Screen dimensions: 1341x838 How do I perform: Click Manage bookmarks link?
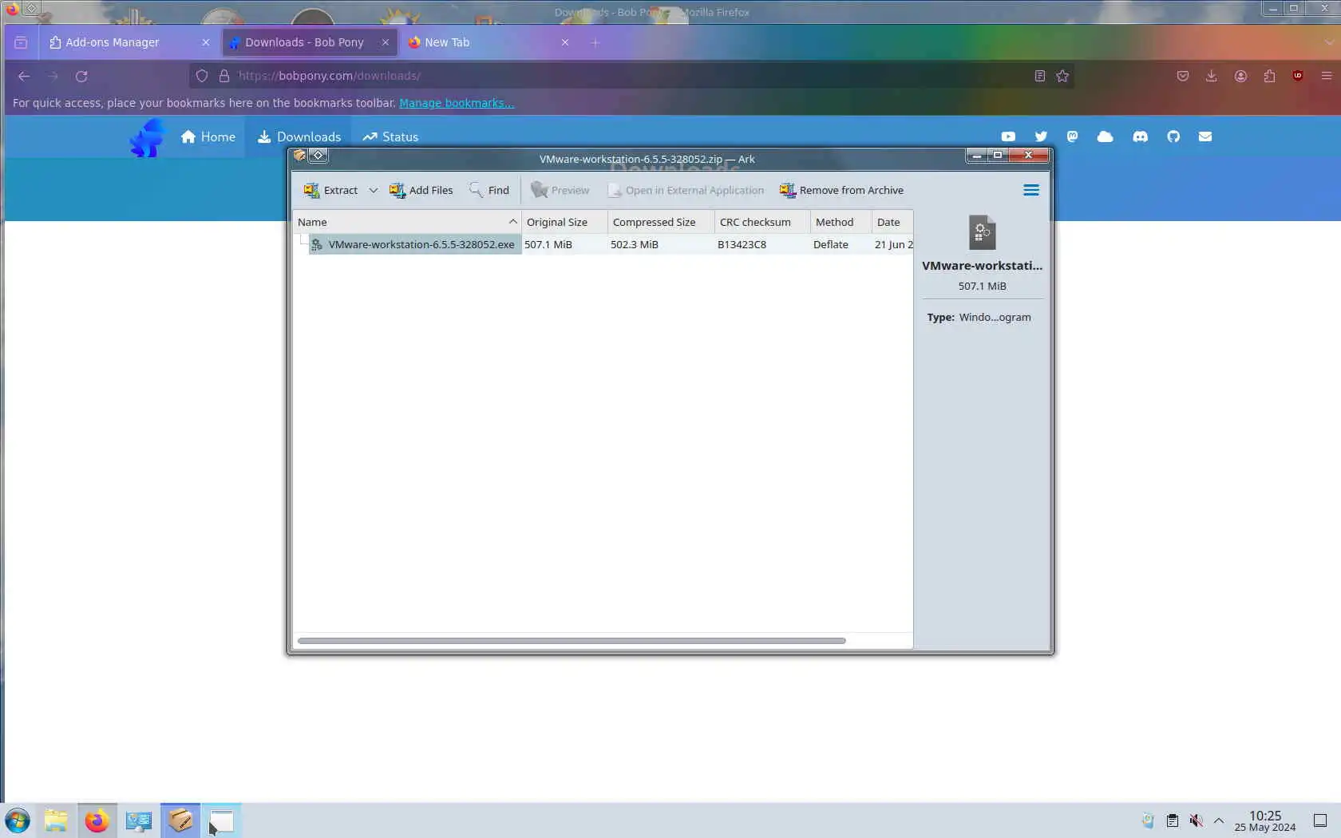click(457, 103)
